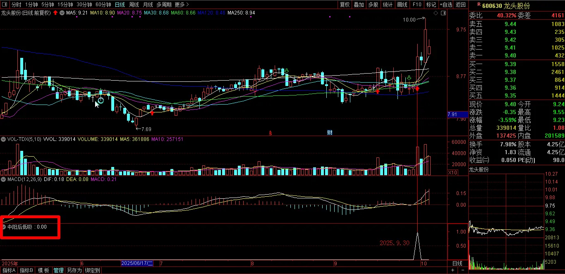Image resolution: width=565 pixels, height=274 pixels.
Task: Click the 卖一 9.40 order row
Action: pyautogui.click(x=517, y=55)
